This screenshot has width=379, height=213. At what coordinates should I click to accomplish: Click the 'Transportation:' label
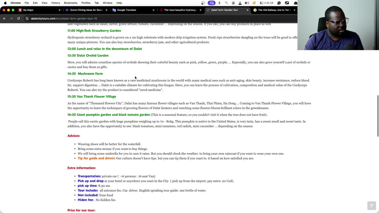point(89,176)
